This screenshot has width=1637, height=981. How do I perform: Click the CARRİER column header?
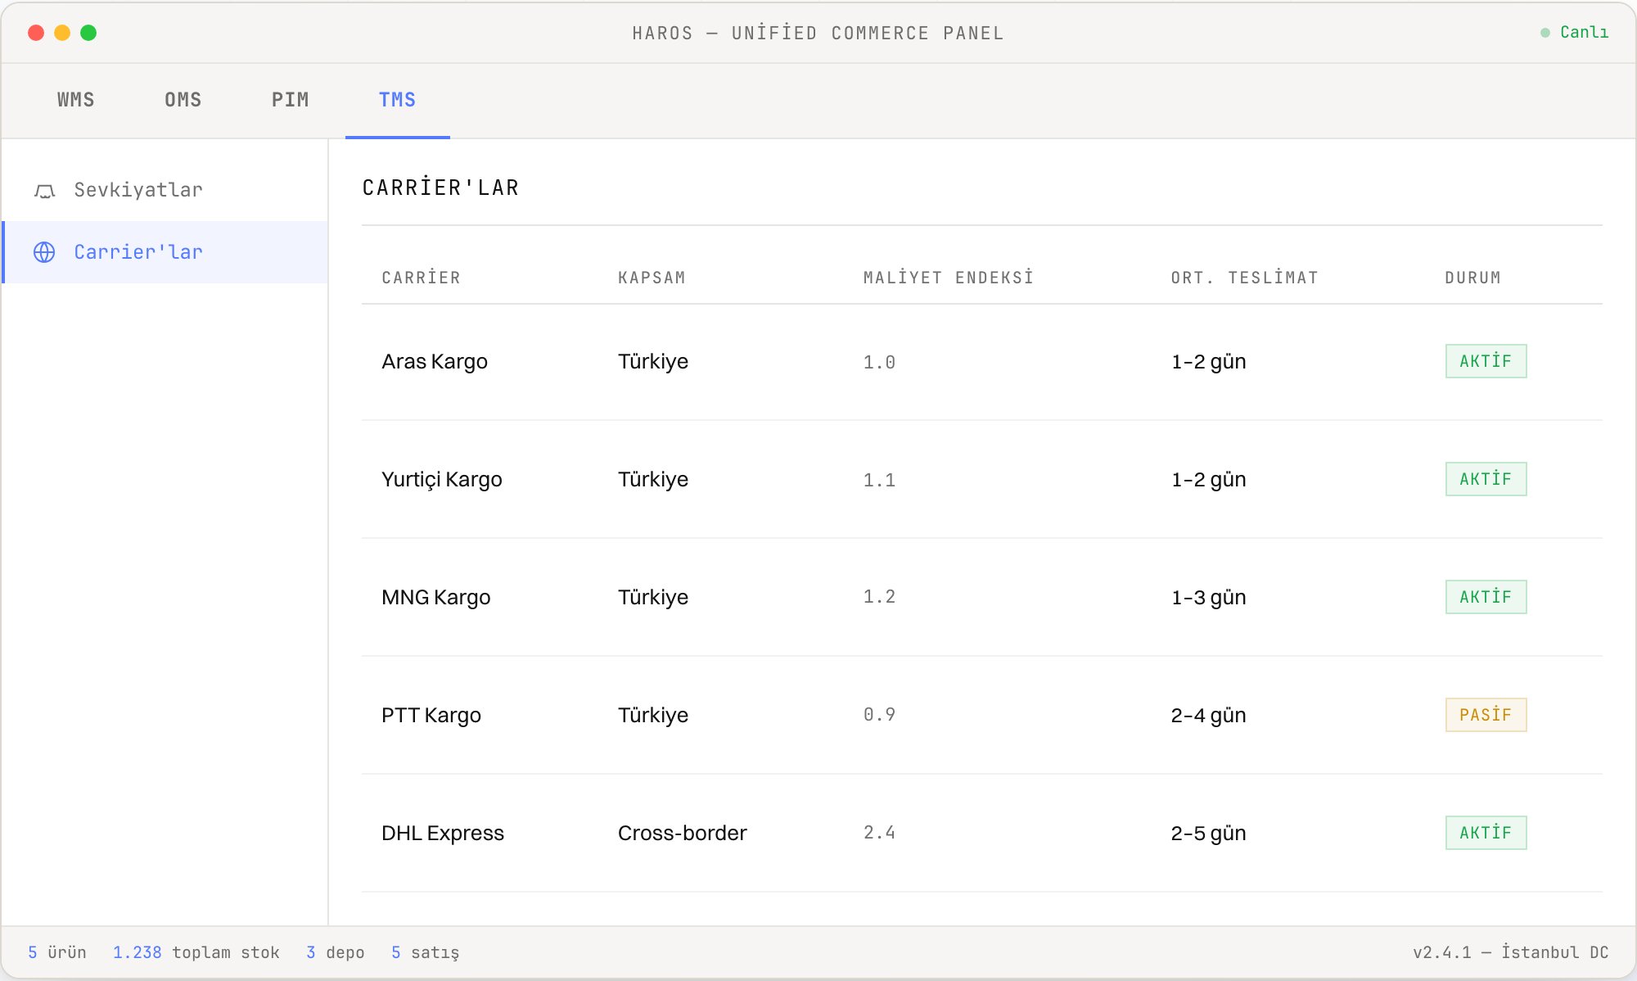[422, 278]
